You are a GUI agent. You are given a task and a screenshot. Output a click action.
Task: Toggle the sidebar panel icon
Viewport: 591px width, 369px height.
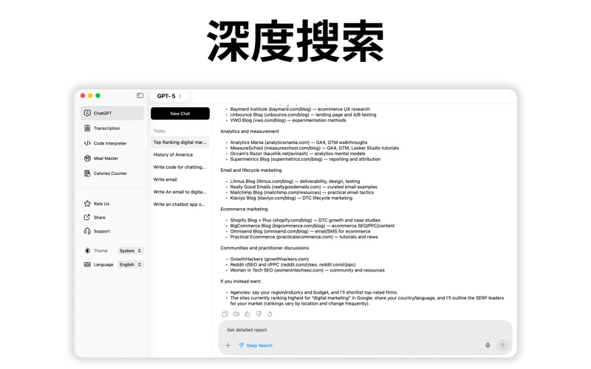pos(140,96)
